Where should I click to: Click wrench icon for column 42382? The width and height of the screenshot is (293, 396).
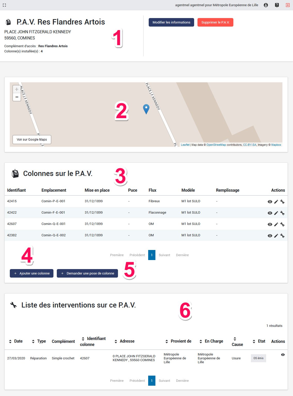pyautogui.click(x=282, y=236)
